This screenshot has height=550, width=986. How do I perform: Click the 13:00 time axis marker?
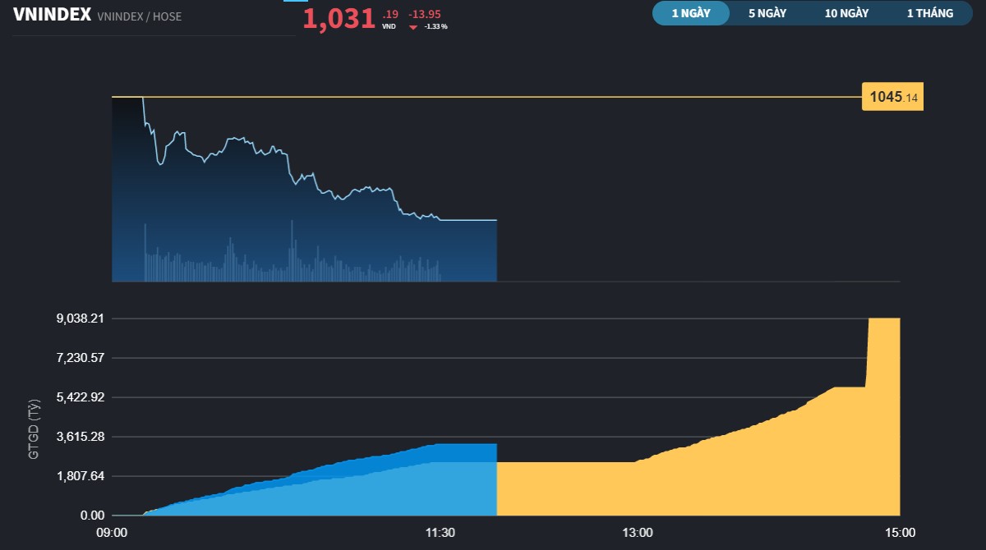(637, 533)
